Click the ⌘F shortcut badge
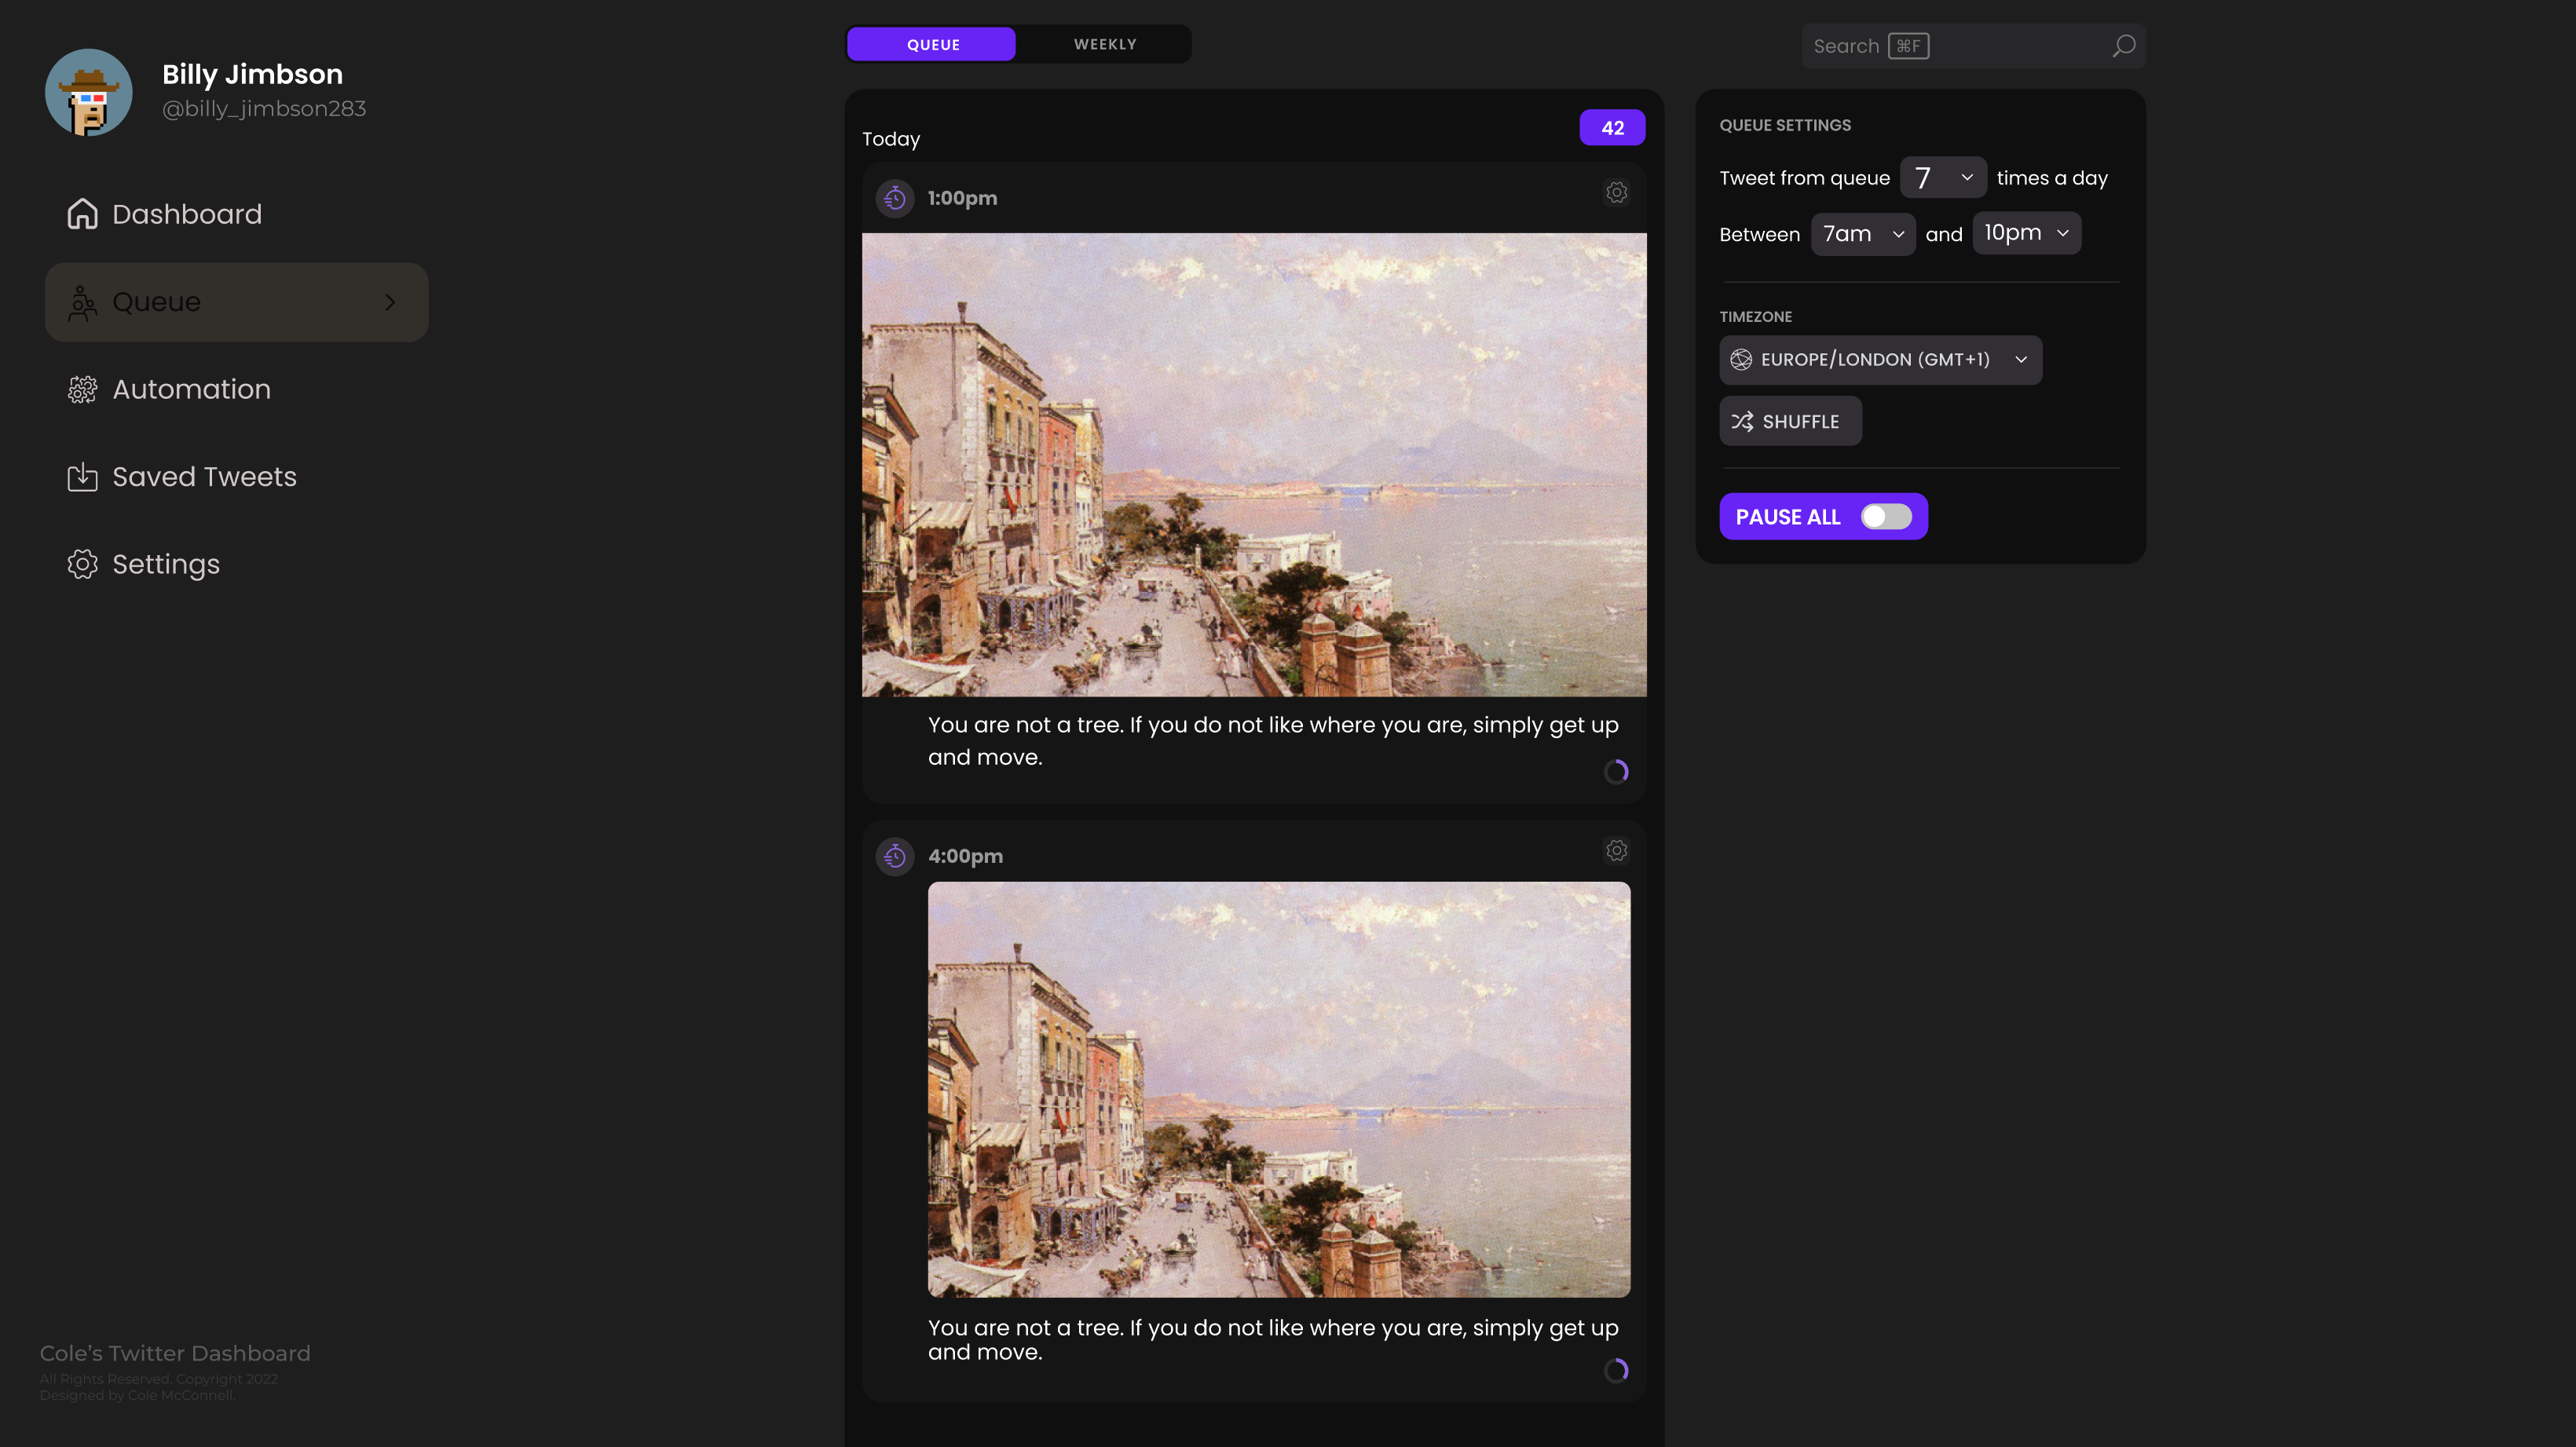Viewport: 2576px width, 1447px height. [x=1908, y=46]
